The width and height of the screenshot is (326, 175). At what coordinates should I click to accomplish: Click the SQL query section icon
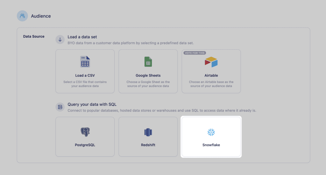pos(60,107)
